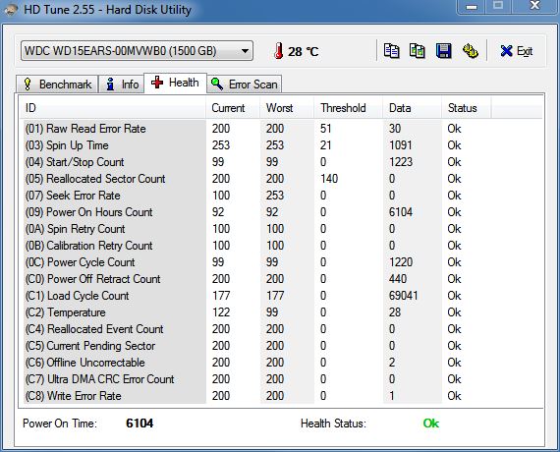The width and height of the screenshot is (560, 452).
Task: Click the Status column header
Action: coord(467,108)
